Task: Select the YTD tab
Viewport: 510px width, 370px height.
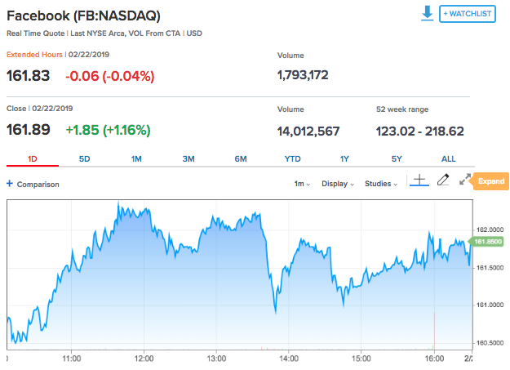Action: (x=292, y=158)
